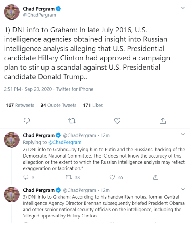Open the main tweet's options chevron
This screenshot has height=228, width=190.
(x=183, y=8)
